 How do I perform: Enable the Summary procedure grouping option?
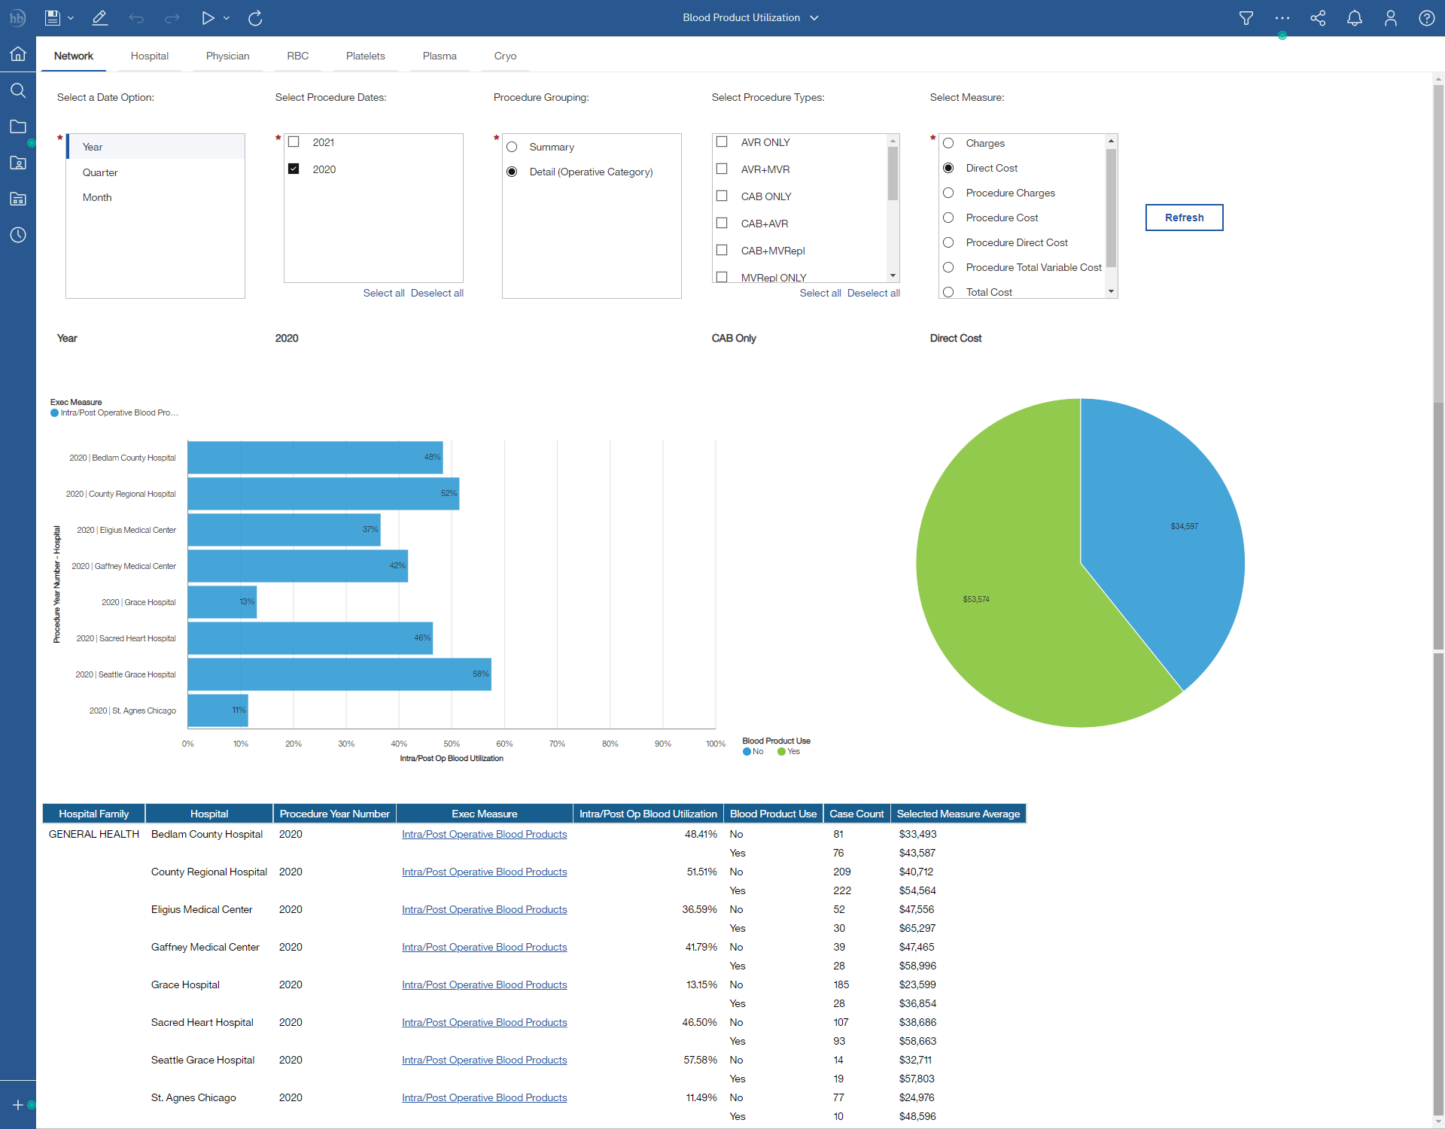click(513, 147)
